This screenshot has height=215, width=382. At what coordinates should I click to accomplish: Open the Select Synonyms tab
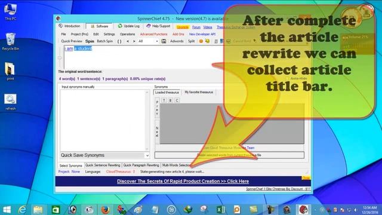coord(71,165)
